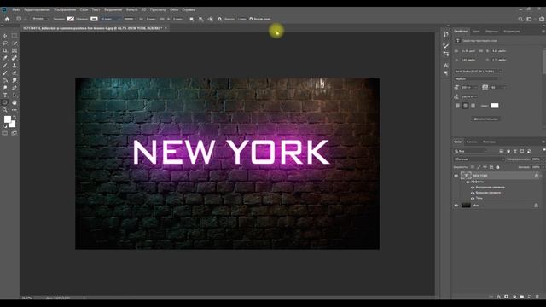Click the lock all padlock icon
Screen dimensions: 546x307
[x=497, y=167]
